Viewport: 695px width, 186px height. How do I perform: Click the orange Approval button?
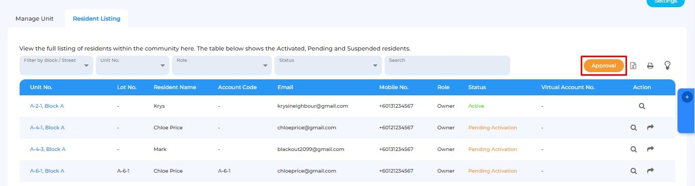pyautogui.click(x=603, y=66)
